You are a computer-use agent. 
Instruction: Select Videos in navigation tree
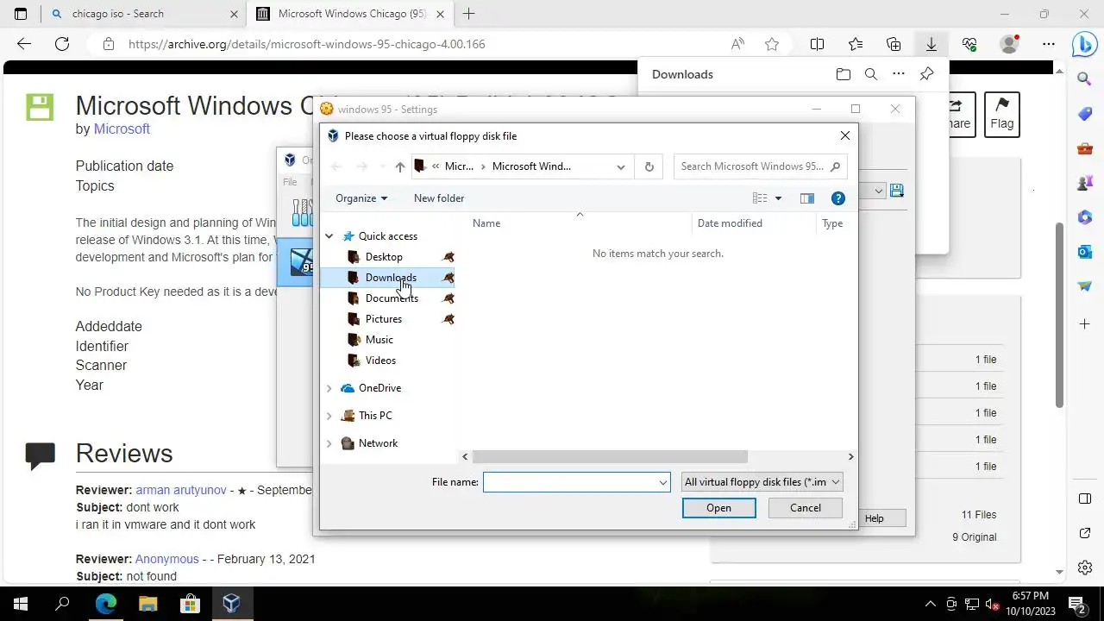pyautogui.click(x=380, y=361)
